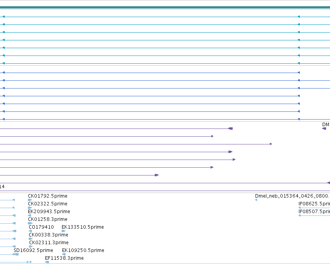The height and width of the screenshot is (264, 330).
Task: Click the feature arrow beneath EK109250.5prime
Action: point(64,254)
